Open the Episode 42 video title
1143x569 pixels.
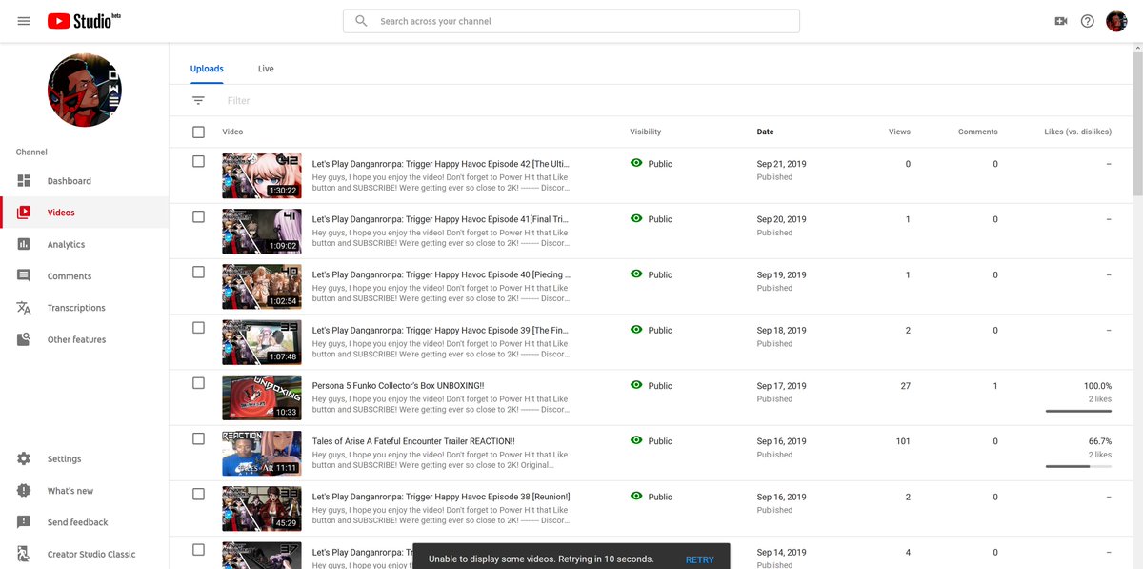[x=440, y=164]
